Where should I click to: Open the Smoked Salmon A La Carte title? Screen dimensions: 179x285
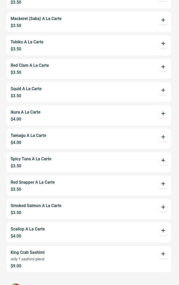(x=36, y=206)
